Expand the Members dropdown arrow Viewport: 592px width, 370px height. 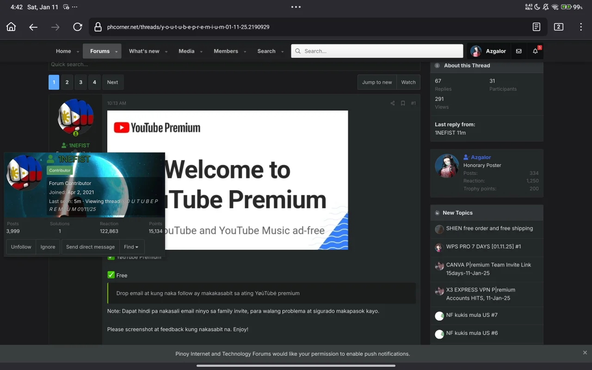pos(245,51)
